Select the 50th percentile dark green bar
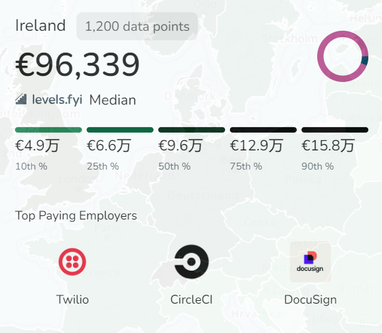 192,130
